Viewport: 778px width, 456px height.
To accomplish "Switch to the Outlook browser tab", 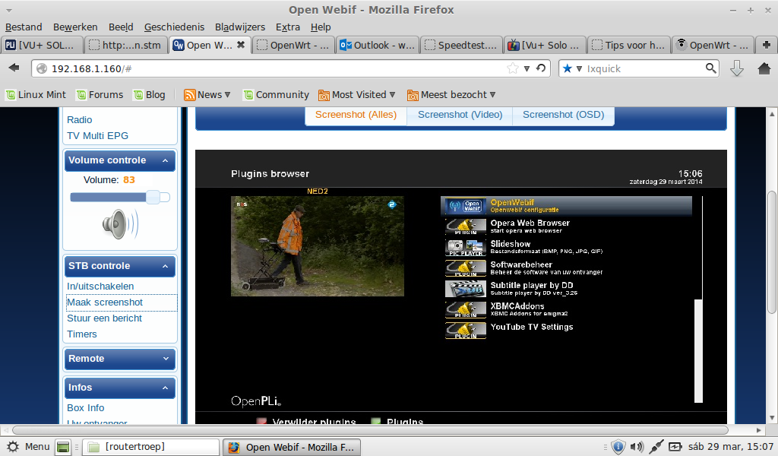I will click(x=377, y=45).
